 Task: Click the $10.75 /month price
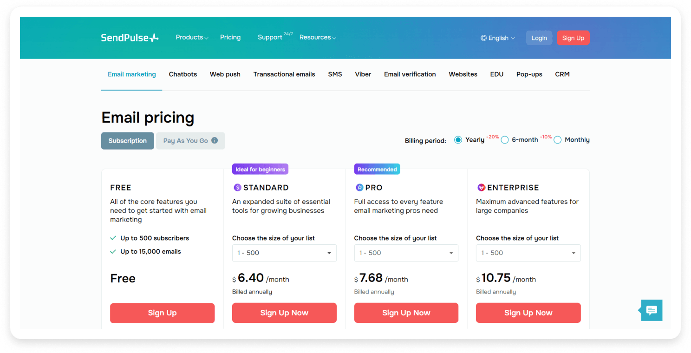506,279
